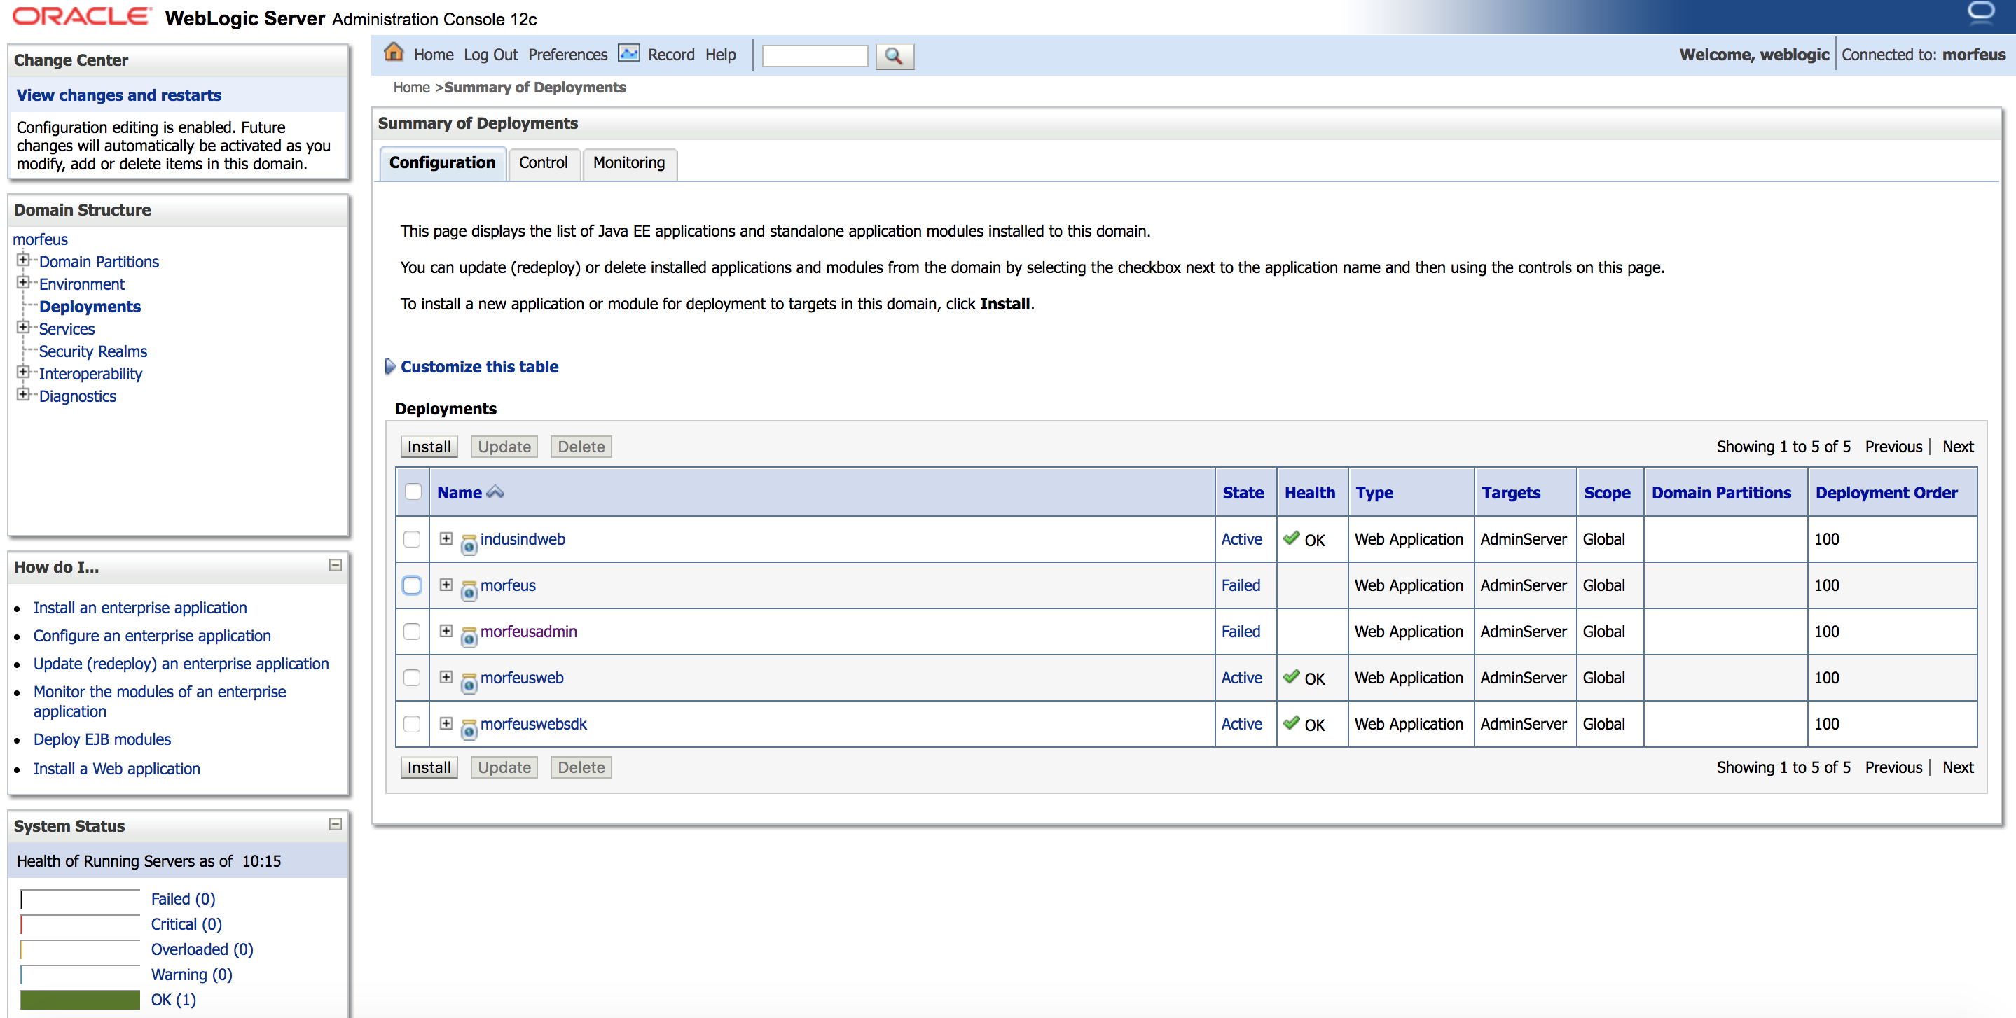The image size is (2016, 1018).
Task: Collapse the How do I panel
Action: pos(335,565)
